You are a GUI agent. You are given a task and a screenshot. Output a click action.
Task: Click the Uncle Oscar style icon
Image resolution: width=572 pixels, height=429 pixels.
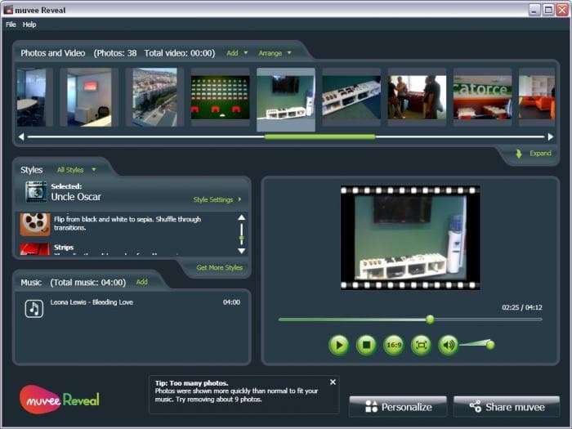[x=35, y=192]
